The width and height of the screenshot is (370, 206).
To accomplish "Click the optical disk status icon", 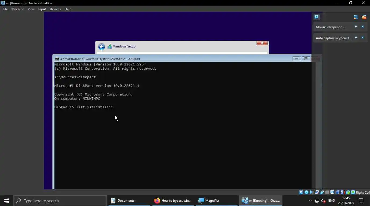I will [x=307, y=192].
